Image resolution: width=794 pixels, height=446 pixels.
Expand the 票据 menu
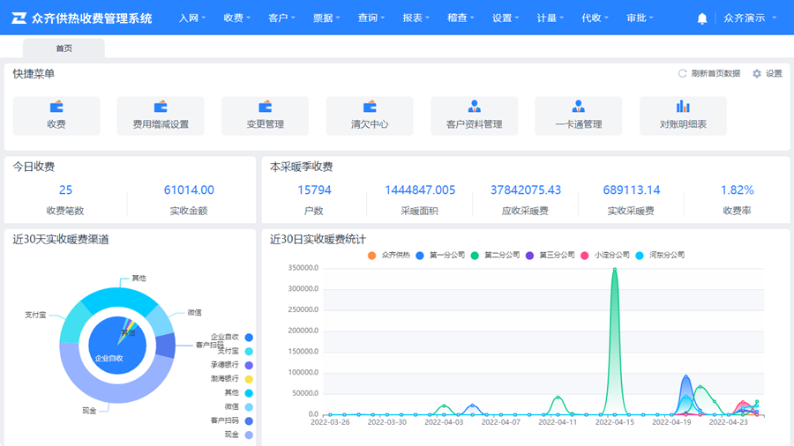click(x=326, y=19)
